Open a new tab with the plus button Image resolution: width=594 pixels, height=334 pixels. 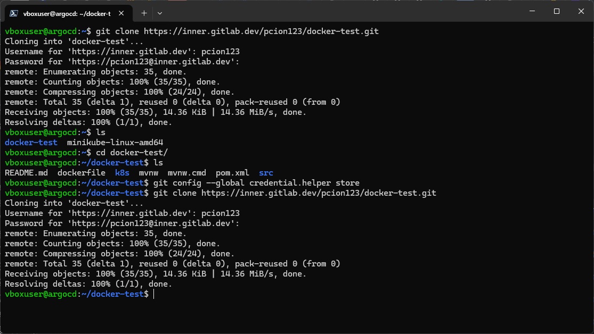(x=144, y=13)
